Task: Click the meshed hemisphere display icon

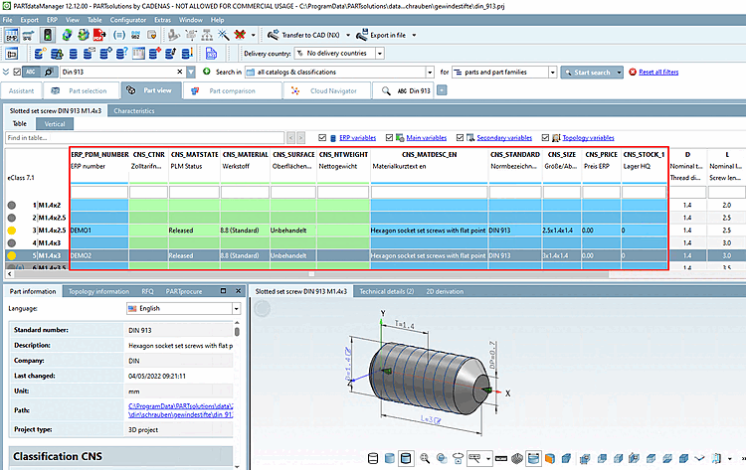Action: pos(517,459)
